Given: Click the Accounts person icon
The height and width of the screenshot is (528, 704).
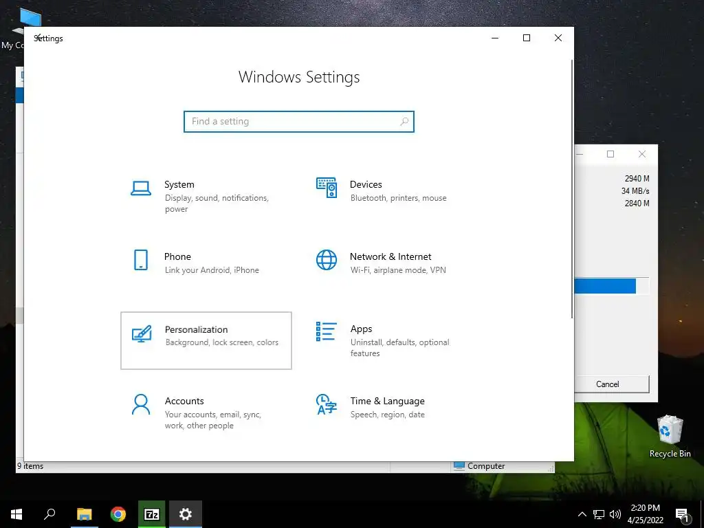Looking at the screenshot, I should [140, 404].
